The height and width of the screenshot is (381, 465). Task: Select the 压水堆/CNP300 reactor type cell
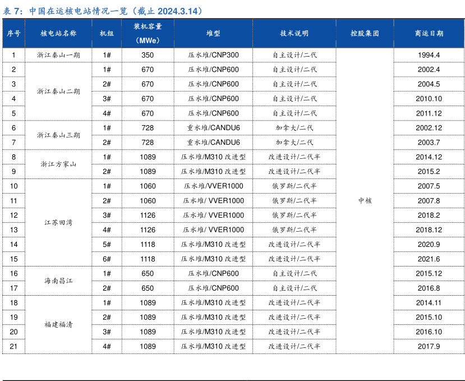(x=213, y=55)
